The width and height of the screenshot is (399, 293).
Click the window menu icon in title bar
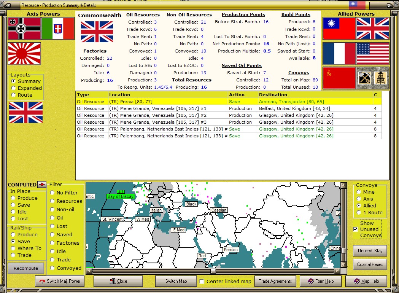(8, 5)
